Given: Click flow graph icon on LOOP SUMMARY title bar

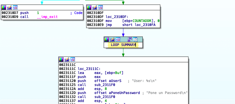Looking at the screenshot, I should 118,39.
